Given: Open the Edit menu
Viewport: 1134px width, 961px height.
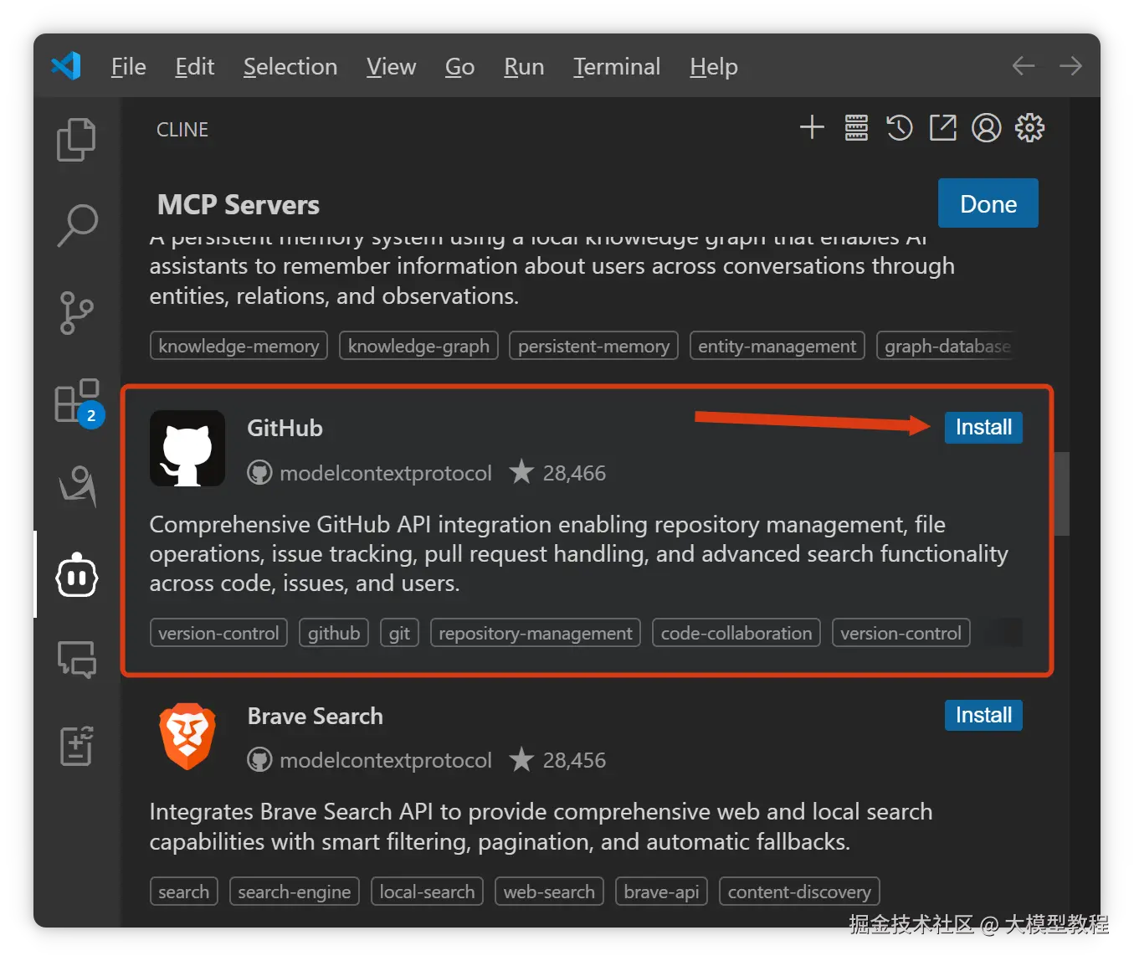Looking at the screenshot, I should click(x=195, y=66).
